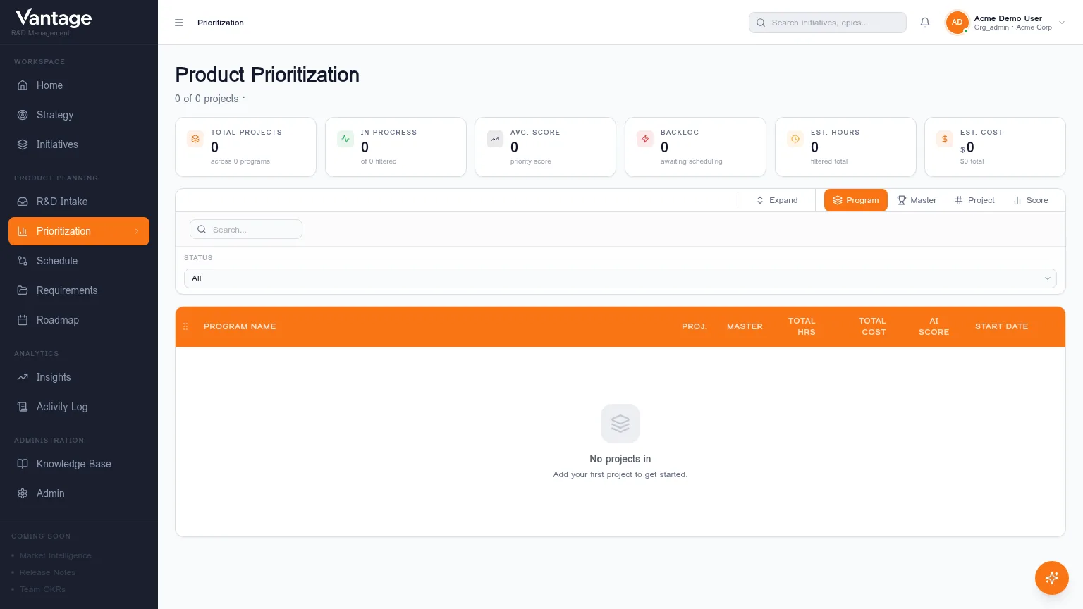Click the 'across 0 programs' text
1083x609 pixels.
click(x=240, y=161)
